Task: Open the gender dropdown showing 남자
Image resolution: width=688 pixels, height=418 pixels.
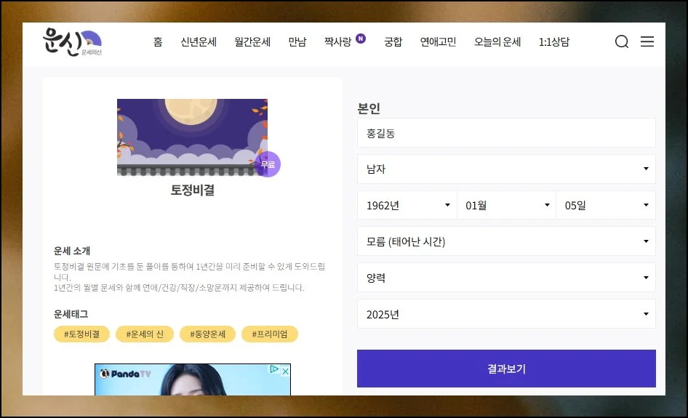Action: [506, 169]
